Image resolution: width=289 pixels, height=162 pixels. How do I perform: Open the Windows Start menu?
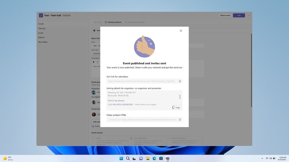click(x=121, y=158)
